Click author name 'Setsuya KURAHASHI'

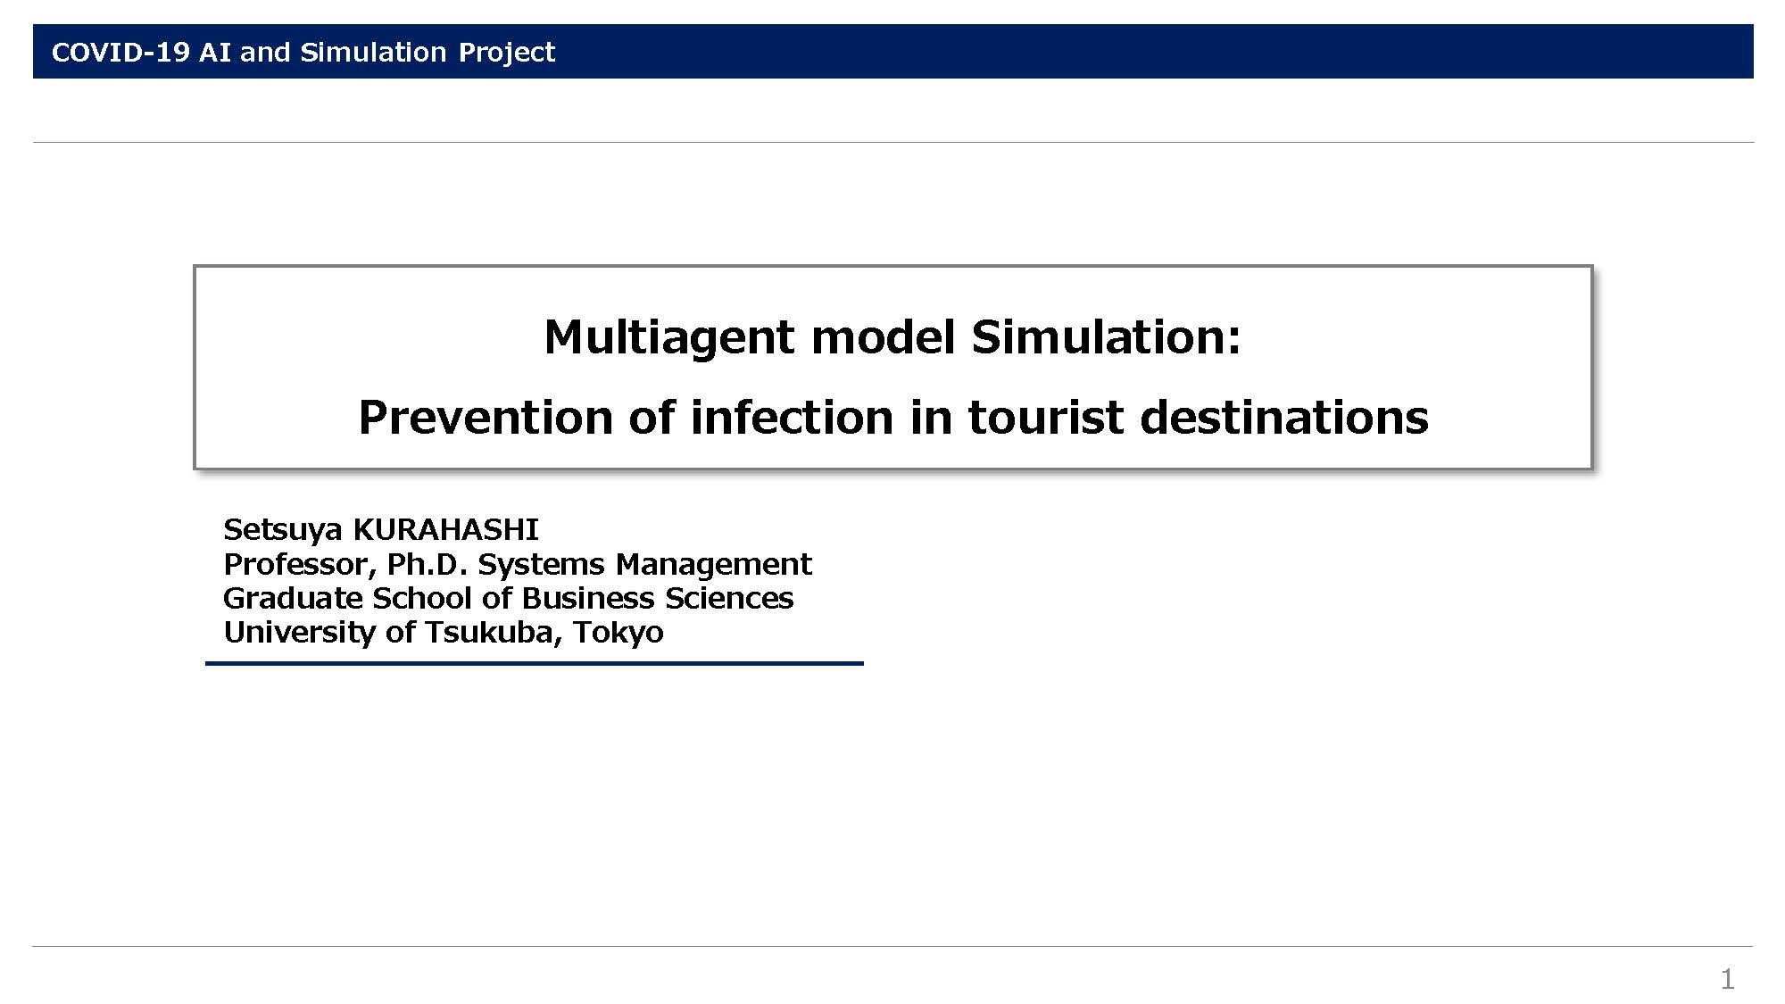(381, 530)
